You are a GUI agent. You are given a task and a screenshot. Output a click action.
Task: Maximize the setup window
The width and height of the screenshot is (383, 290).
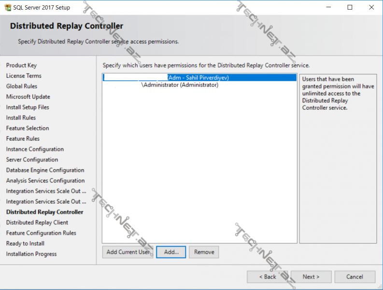point(350,7)
